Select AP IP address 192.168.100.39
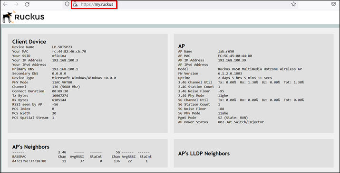The image size is (340, 173). point(232,60)
